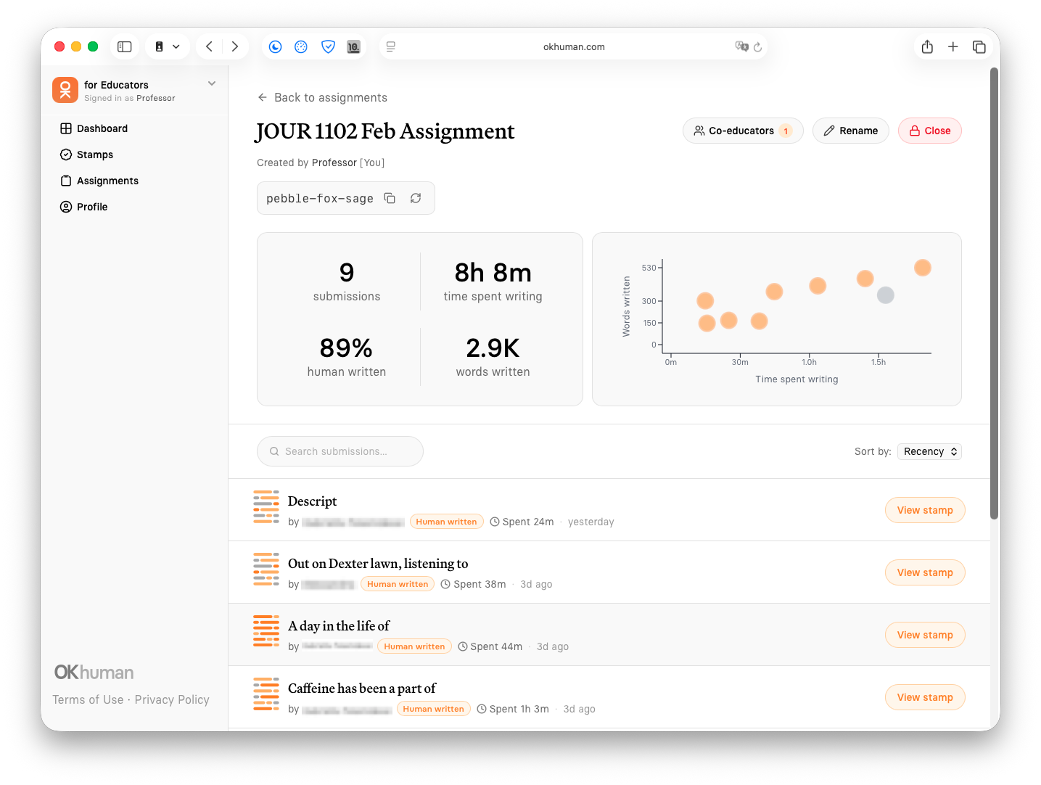Click the Rename button
1041x785 pixels.
[851, 131]
